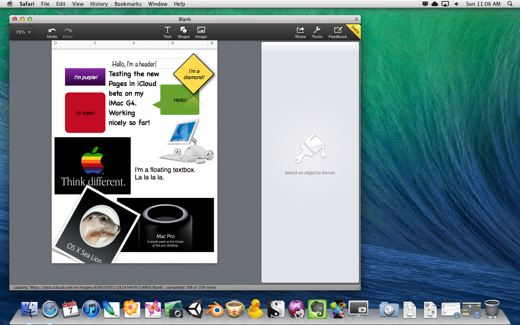
Task: Open the View menu
Action: 78,4
